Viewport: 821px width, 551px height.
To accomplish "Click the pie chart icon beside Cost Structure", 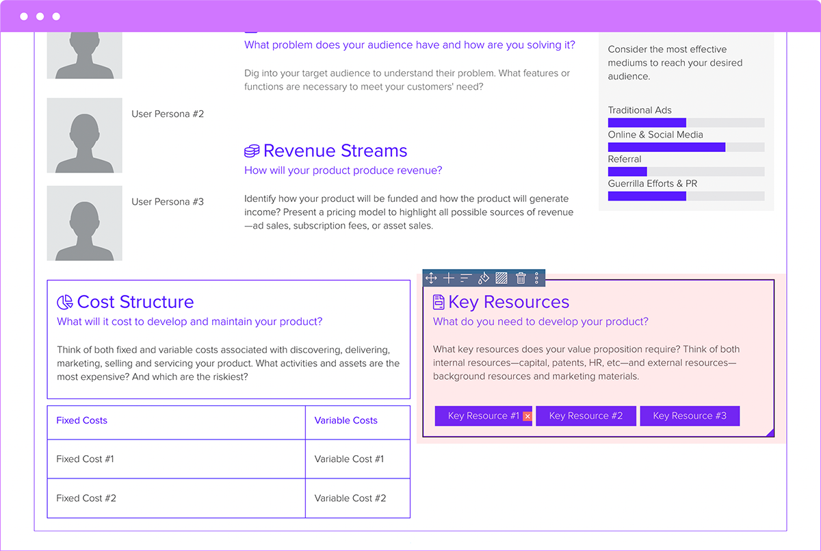I will (x=64, y=301).
